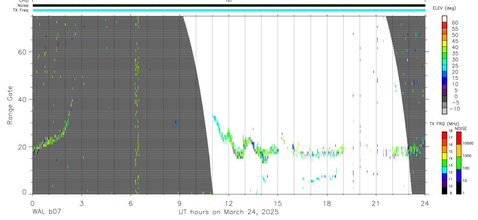Select the red swatch of the NOISE colorbar
Viewport: 478px width, 220px height.
459,138
